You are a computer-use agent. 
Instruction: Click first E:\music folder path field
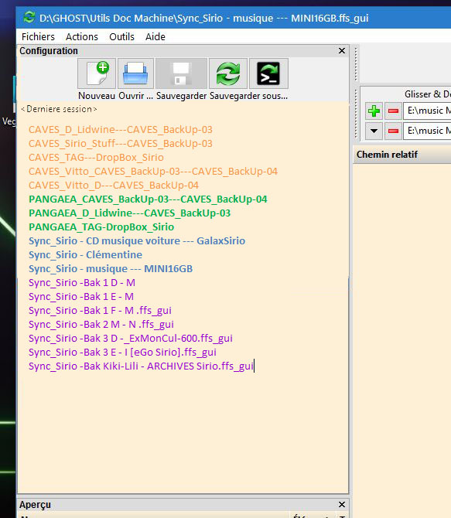[x=427, y=111]
